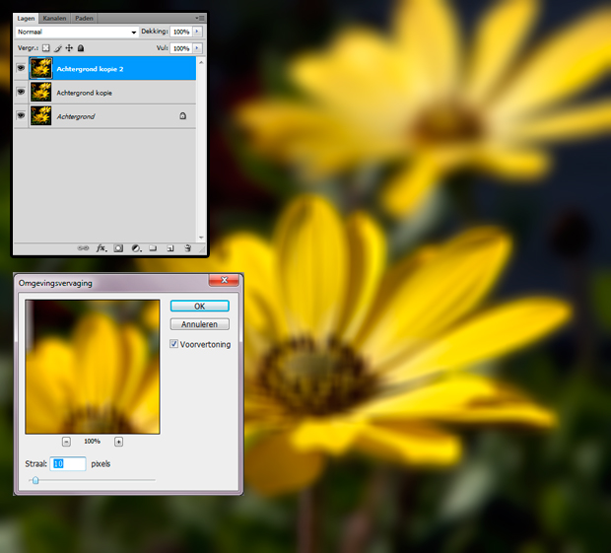Click the blur preview image
611x553 pixels.
tap(93, 367)
